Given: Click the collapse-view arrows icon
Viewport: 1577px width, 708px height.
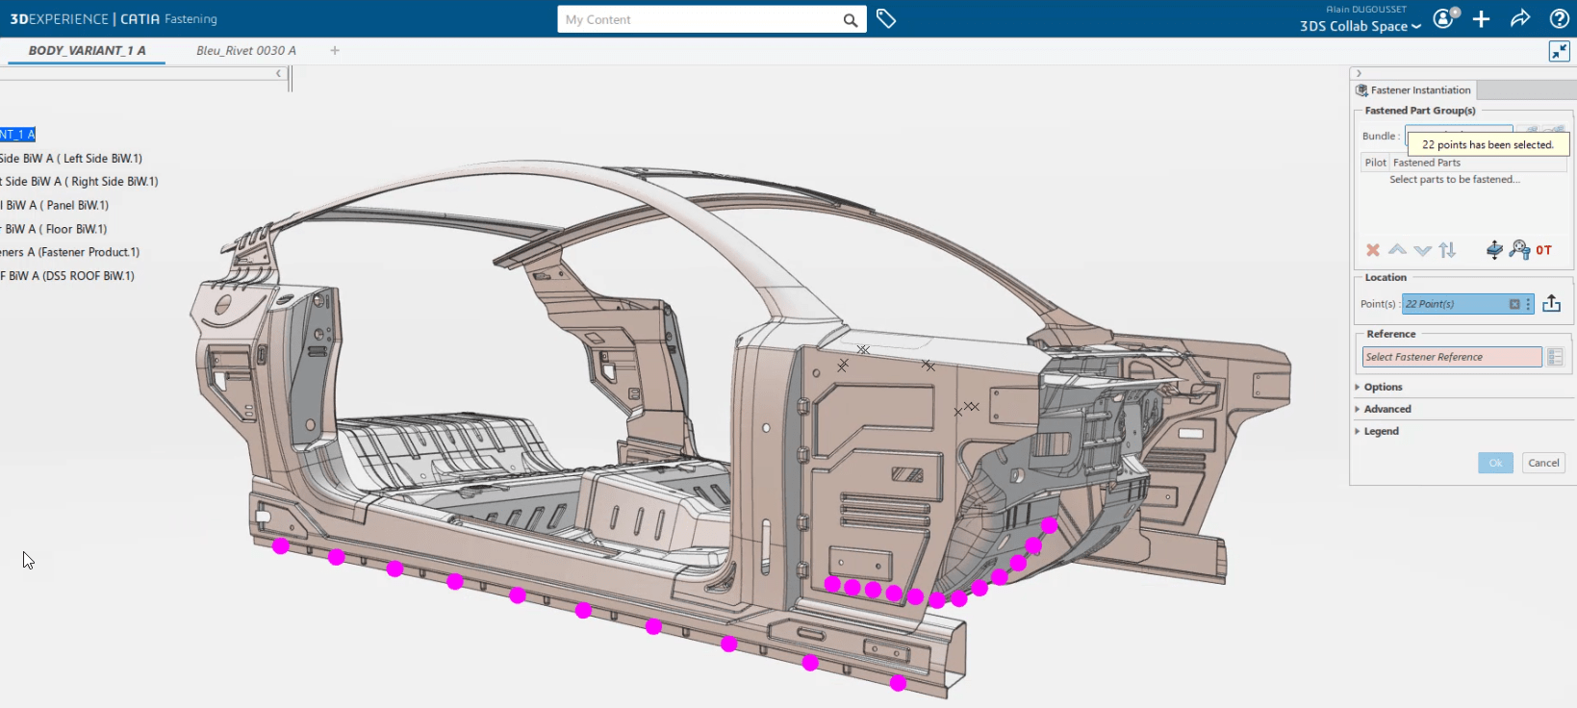Looking at the screenshot, I should [1560, 52].
